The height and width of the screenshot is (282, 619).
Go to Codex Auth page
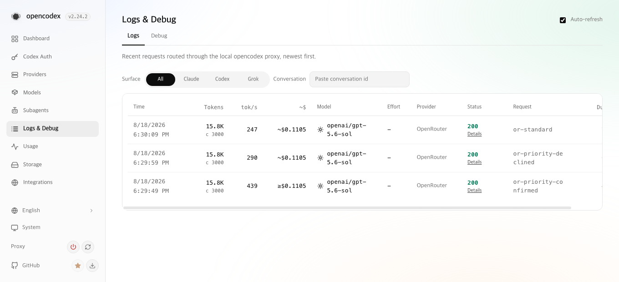pos(53,57)
